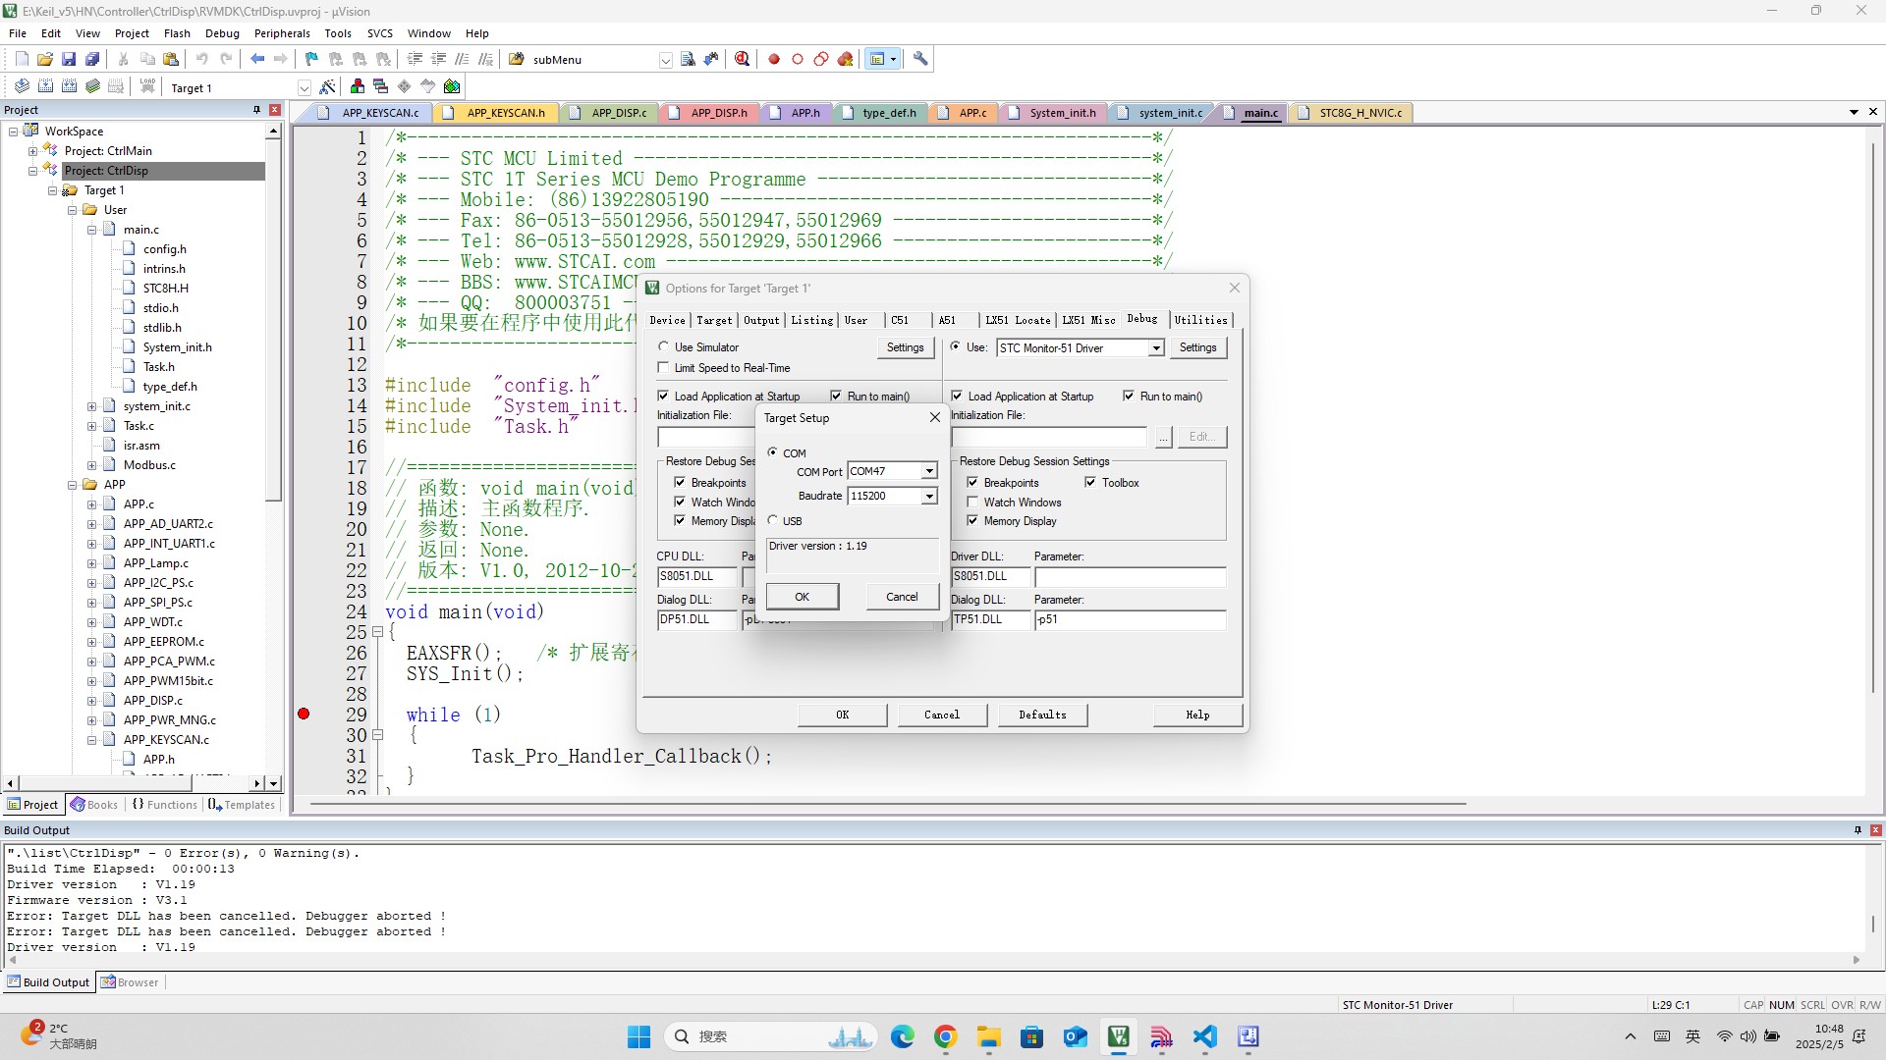Open Settings for the STC Monitor-51 Driver
Screen dimensions: 1886x1060
pyautogui.click(x=1197, y=347)
